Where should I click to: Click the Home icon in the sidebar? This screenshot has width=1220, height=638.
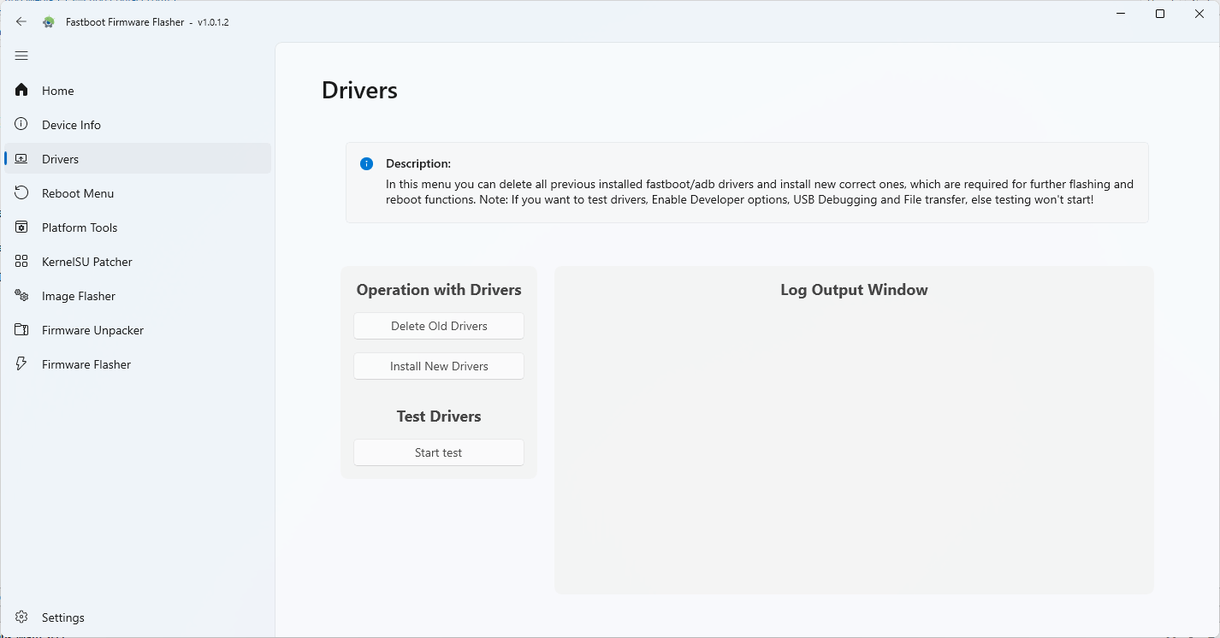(21, 90)
